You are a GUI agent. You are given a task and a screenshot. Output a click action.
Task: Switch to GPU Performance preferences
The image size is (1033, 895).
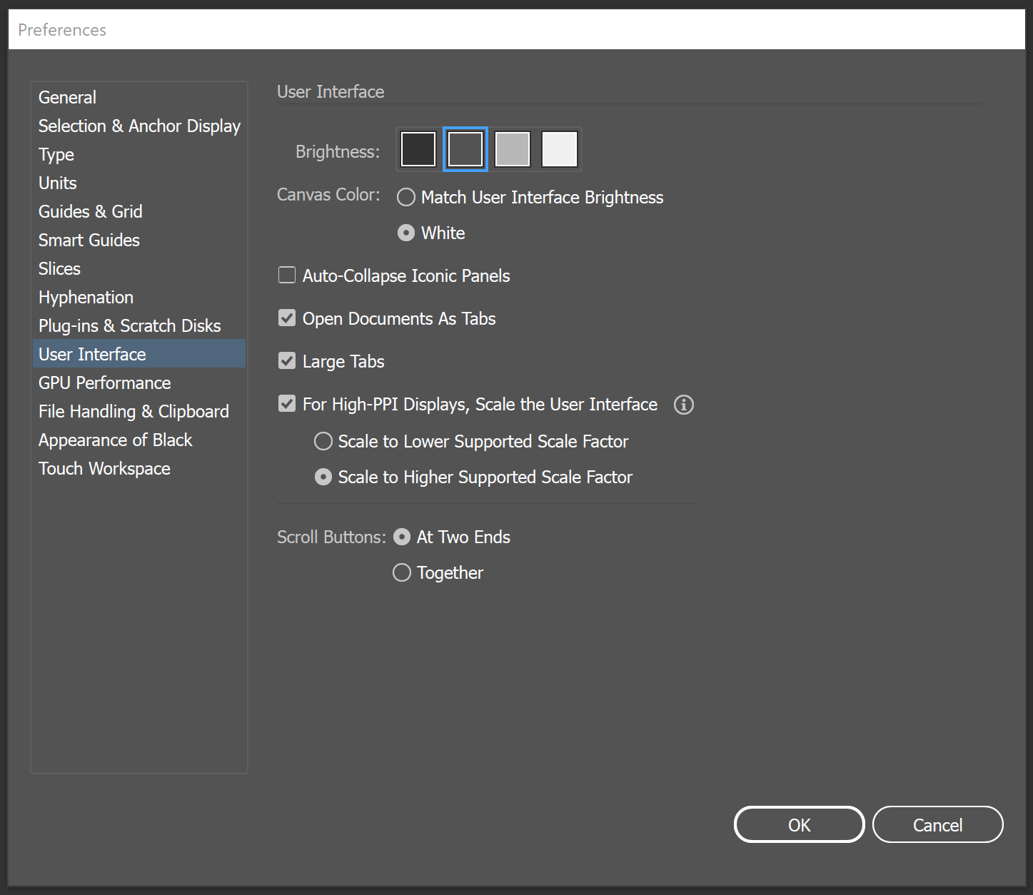click(x=105, y=383)
